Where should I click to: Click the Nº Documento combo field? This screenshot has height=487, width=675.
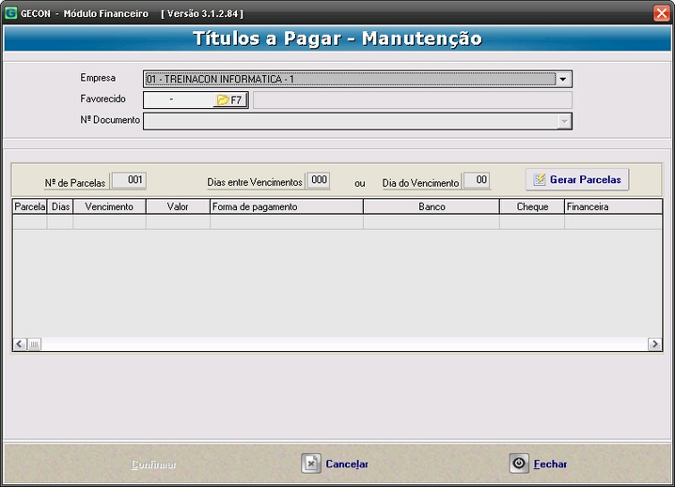coord(357,122)
